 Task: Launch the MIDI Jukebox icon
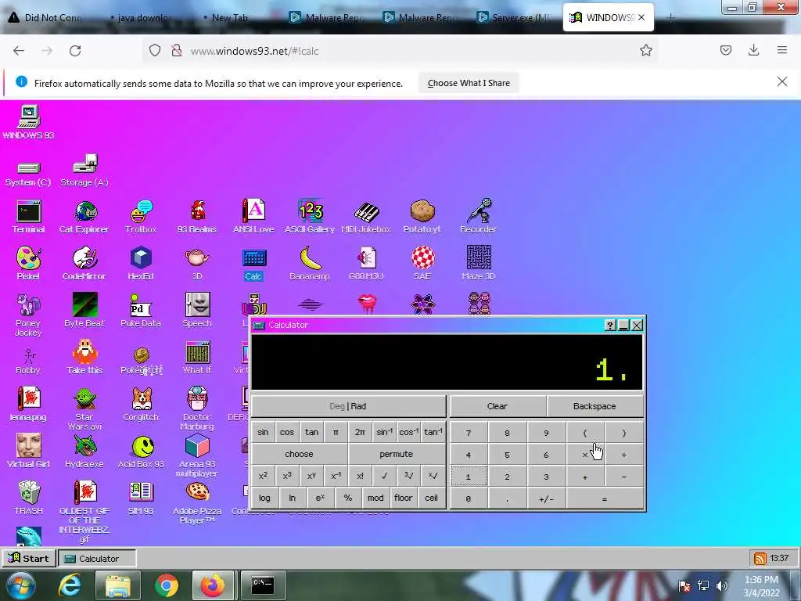pos(366,217)
